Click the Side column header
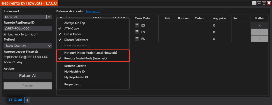This screenshot has height=105, width=272. click(167, 18)
